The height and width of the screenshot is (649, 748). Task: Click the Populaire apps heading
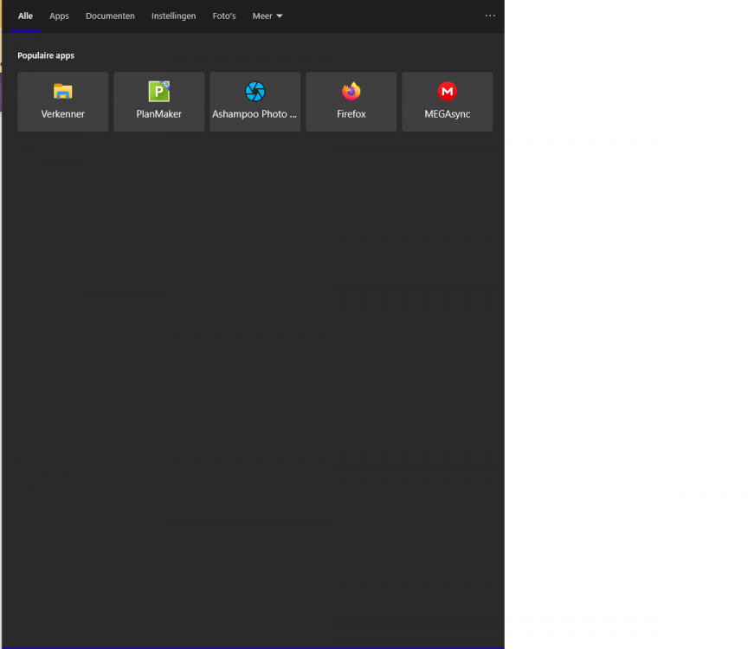[46, 55]
